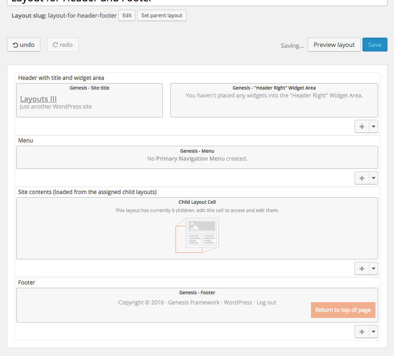Viewport: 394px width, 356px height.
Task: Click the "Header with title and widget area" row name
Action: [61, 78]
